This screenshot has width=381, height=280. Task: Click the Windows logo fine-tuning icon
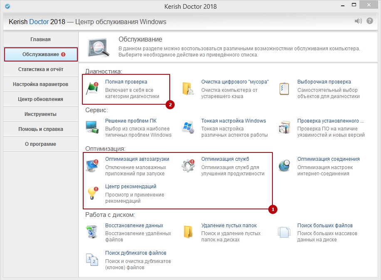click(x=188, y=127)
